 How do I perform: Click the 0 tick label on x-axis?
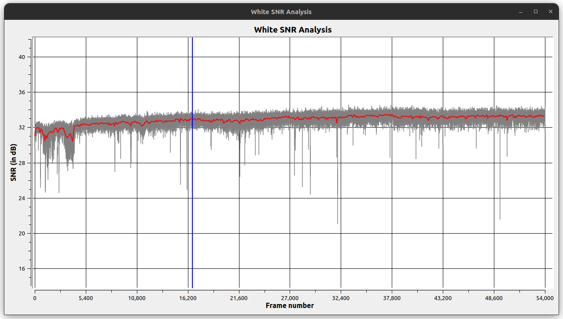point(35,298)
